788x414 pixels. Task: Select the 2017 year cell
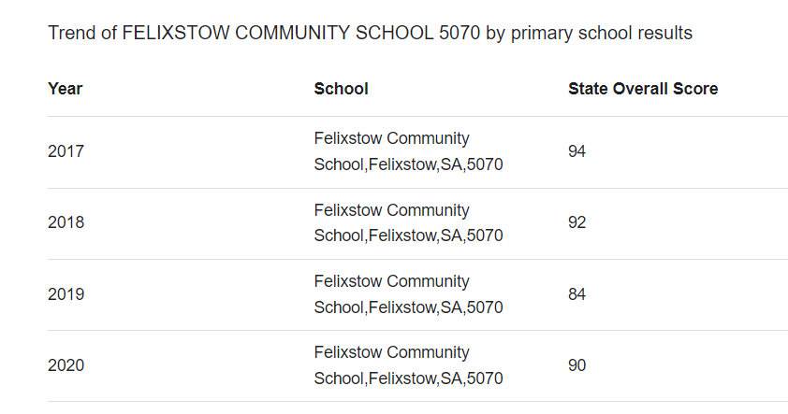66,151
